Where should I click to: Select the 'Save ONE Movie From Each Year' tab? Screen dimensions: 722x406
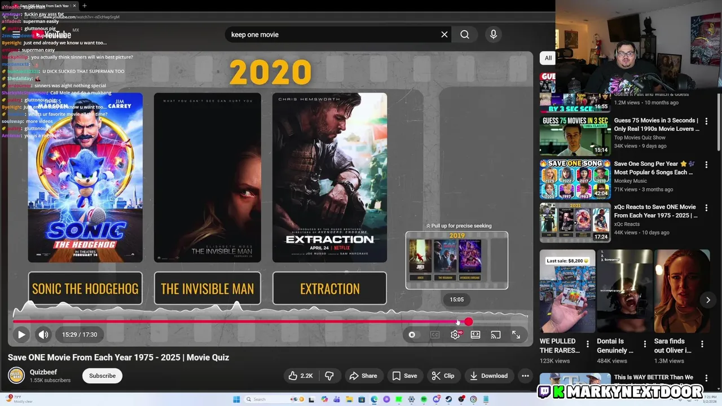pos(44,6)
